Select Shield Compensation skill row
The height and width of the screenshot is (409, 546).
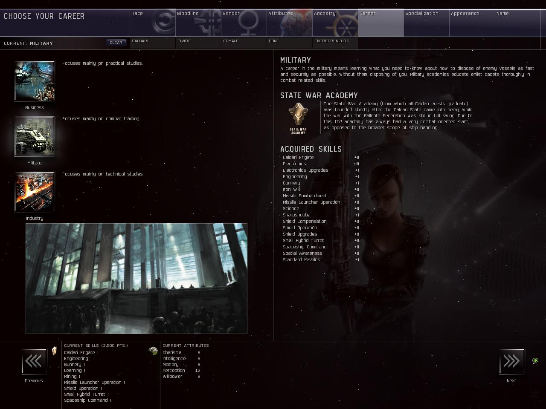(321, 222)
